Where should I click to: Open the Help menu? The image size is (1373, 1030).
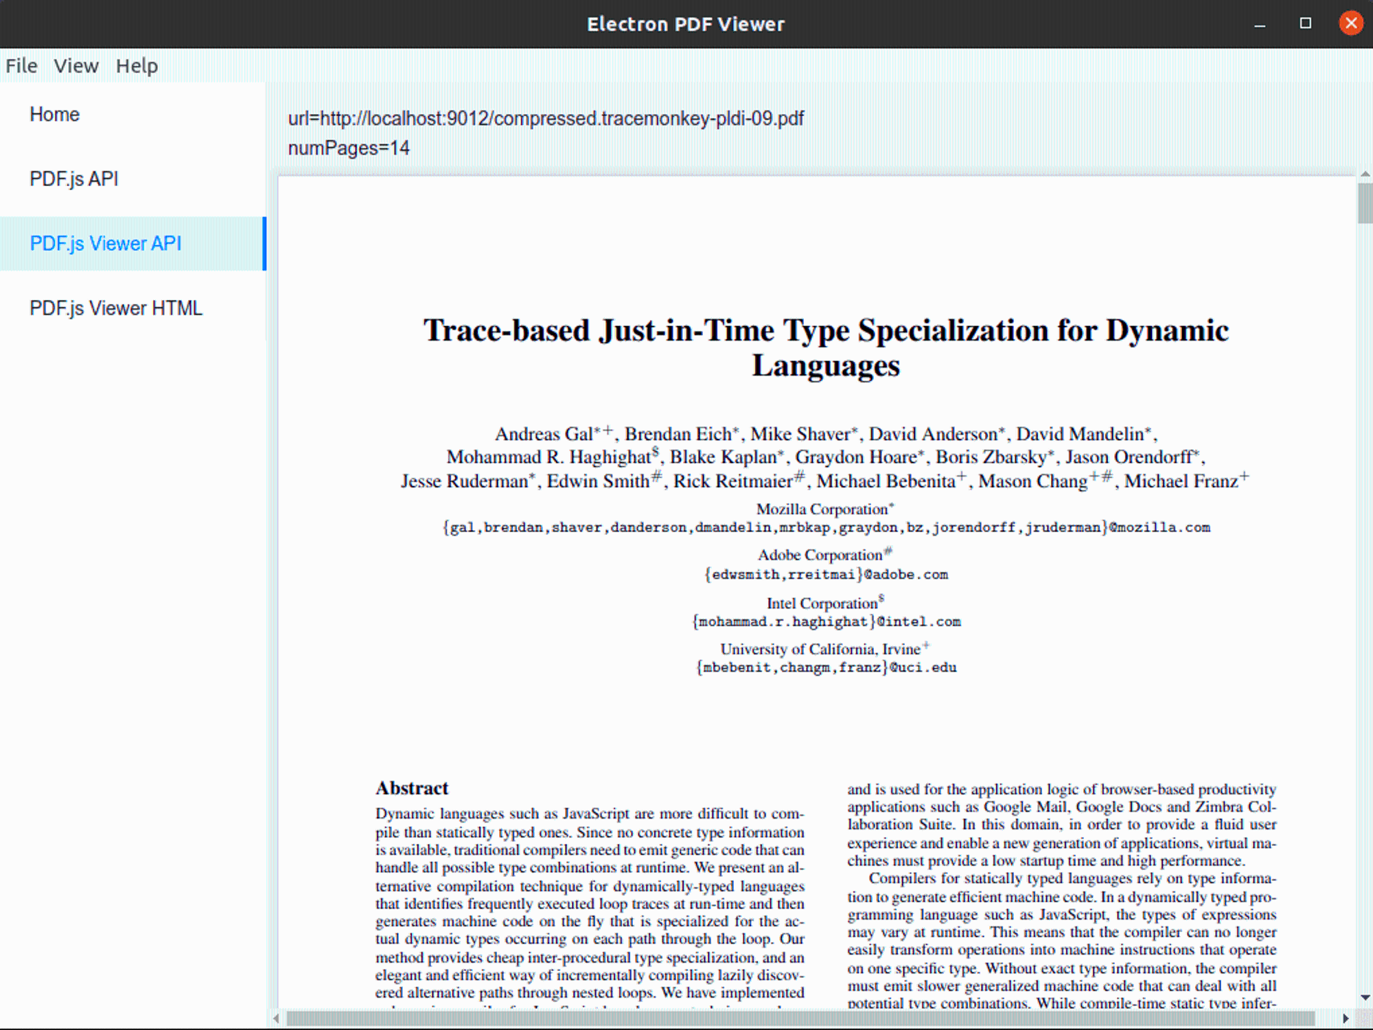tap(137, 66)
